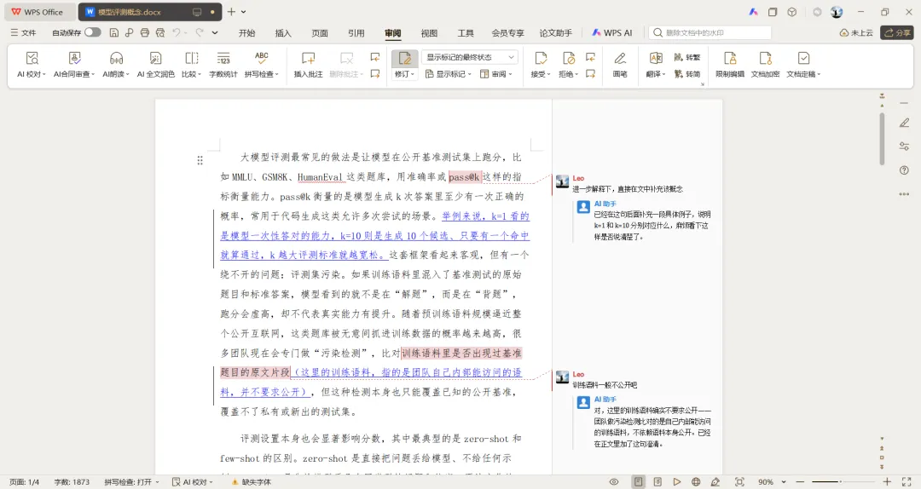This screenshot has height=489, width=921.
Task: Open the AI校对 proofreading tool
Action: [32, 65]
